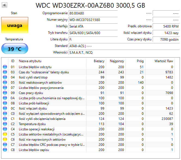Click the threshold value 140
This screenshot has width=181, height=160.
(141, 83)
